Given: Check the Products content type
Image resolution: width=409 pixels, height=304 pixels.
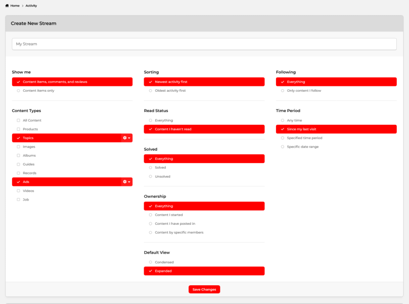Looking at the screenshot, I should 18,129.
